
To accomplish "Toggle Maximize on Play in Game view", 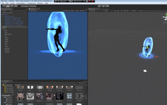I will (x=69, y=11).
